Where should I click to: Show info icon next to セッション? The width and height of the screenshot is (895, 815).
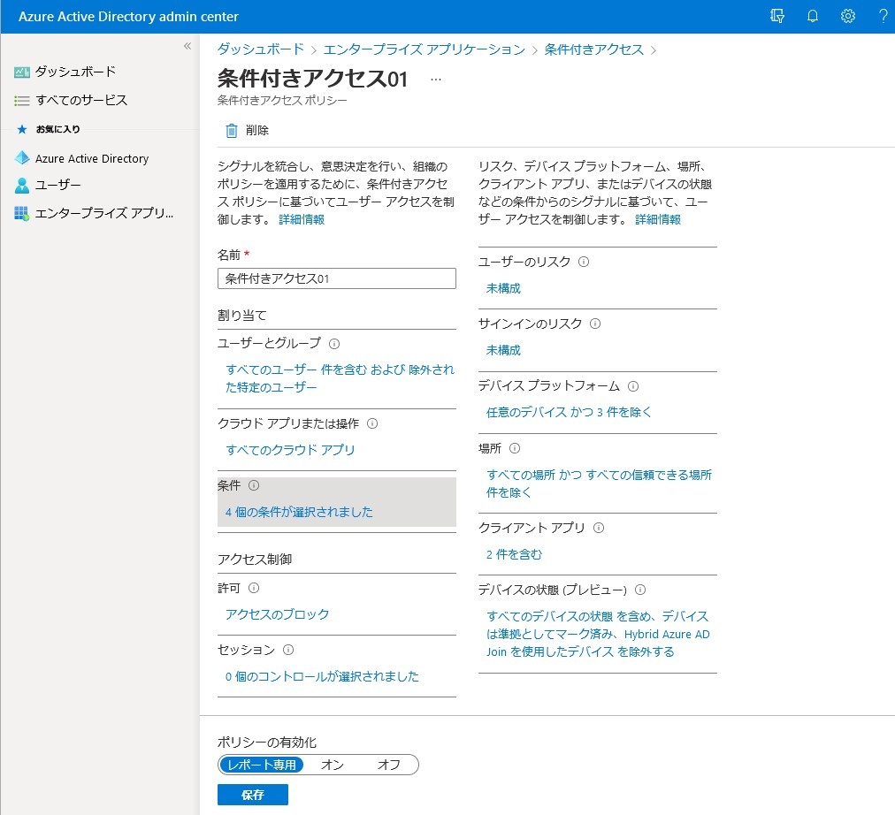click(x=289, y=650)
